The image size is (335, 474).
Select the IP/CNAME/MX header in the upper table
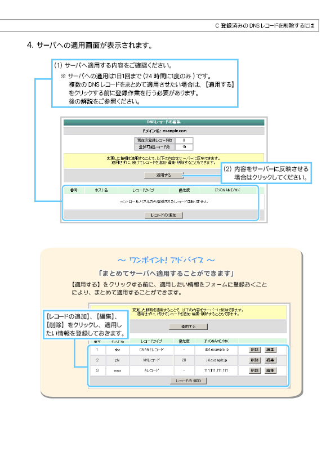click(227, 190)
